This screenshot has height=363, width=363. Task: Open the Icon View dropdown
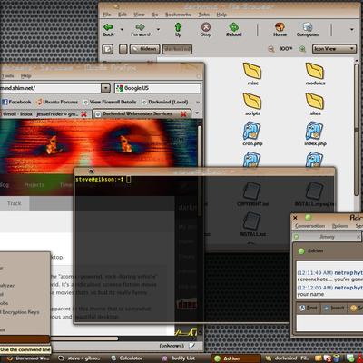point(334,49)
